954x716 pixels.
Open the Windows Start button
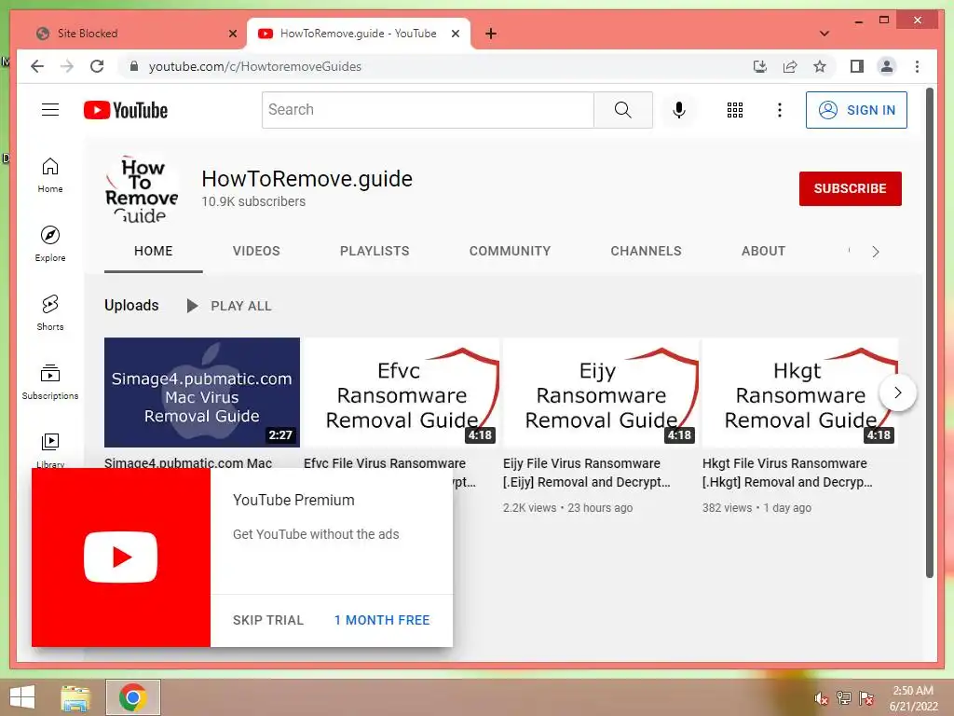pyautogui.click(x=22, y=697)
